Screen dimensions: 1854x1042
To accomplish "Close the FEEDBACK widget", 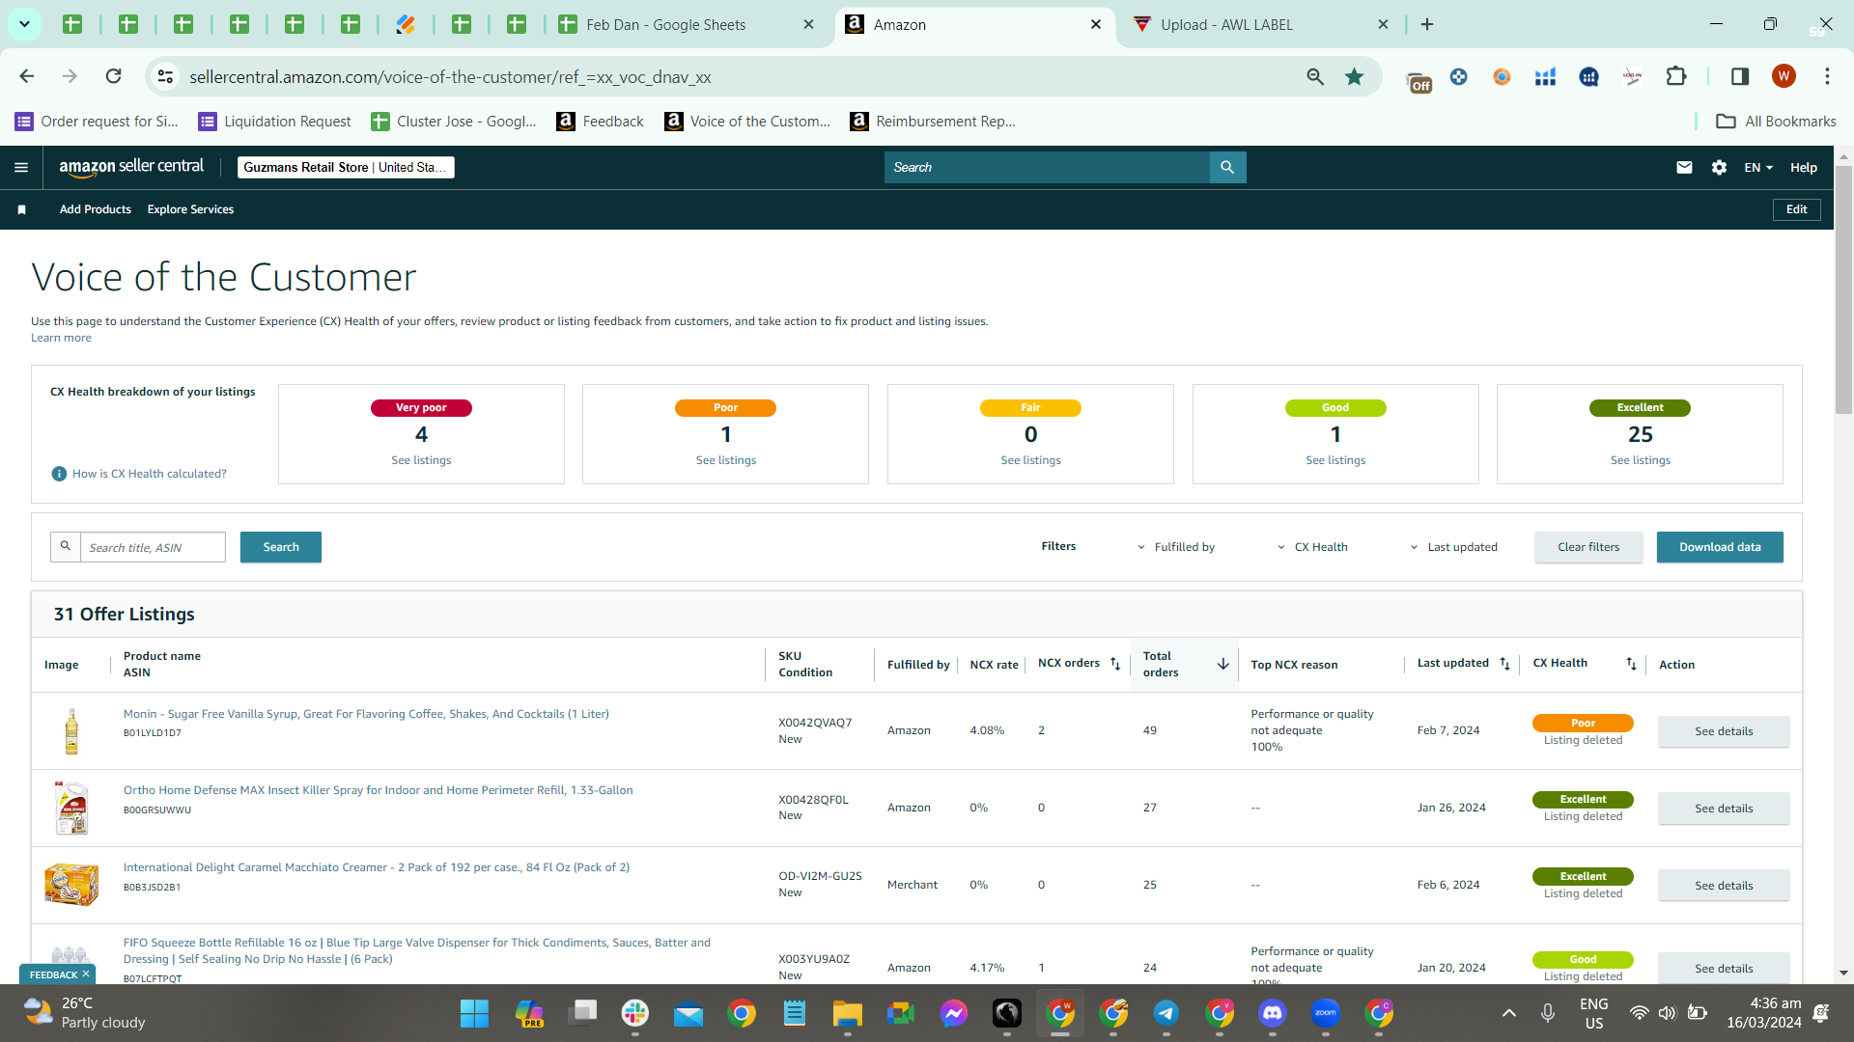I will click(x=86, y=974).
